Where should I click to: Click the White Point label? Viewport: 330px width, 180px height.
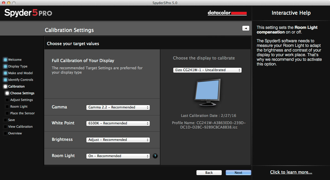pos(63,123)
